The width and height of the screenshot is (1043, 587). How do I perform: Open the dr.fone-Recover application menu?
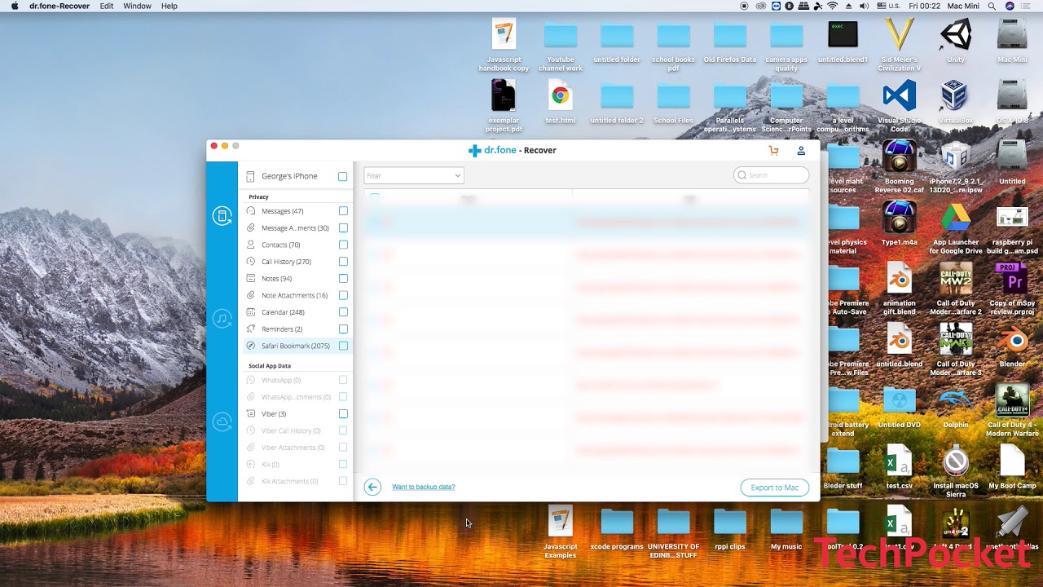click(59, 6)
